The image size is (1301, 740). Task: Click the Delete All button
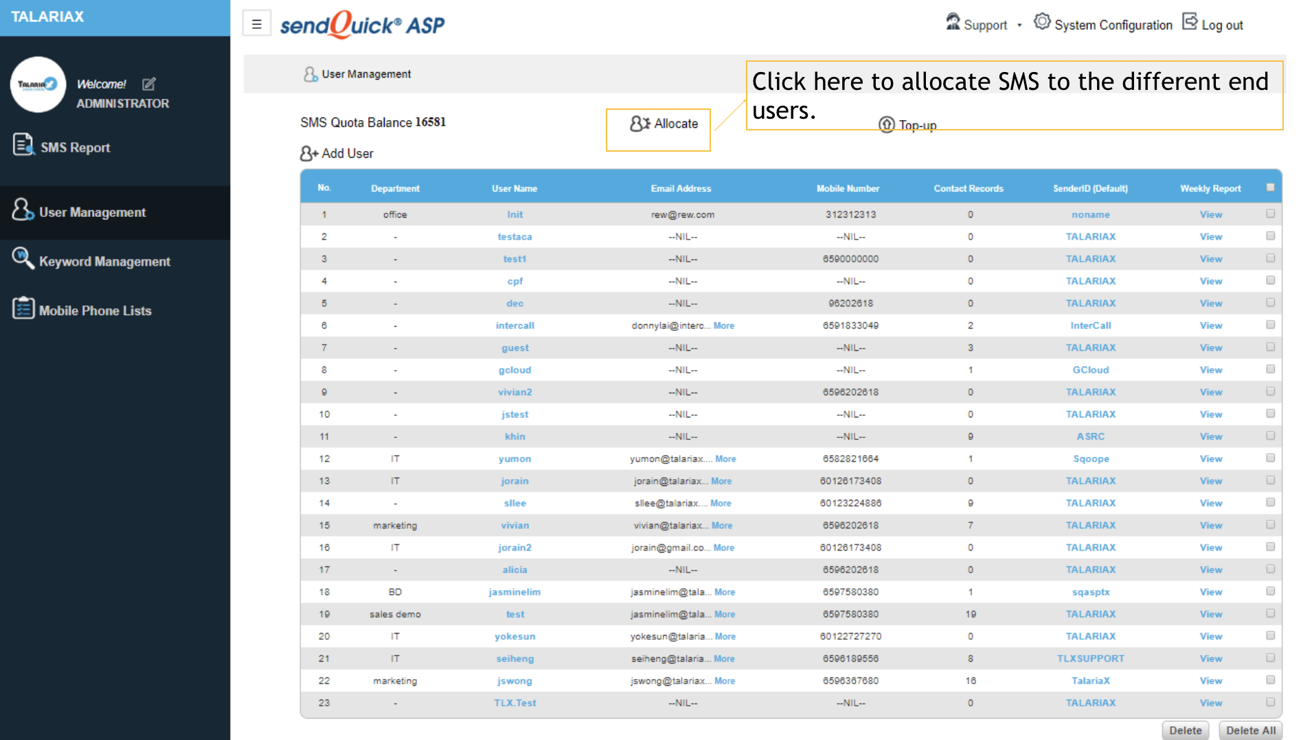coord(1251,730)
